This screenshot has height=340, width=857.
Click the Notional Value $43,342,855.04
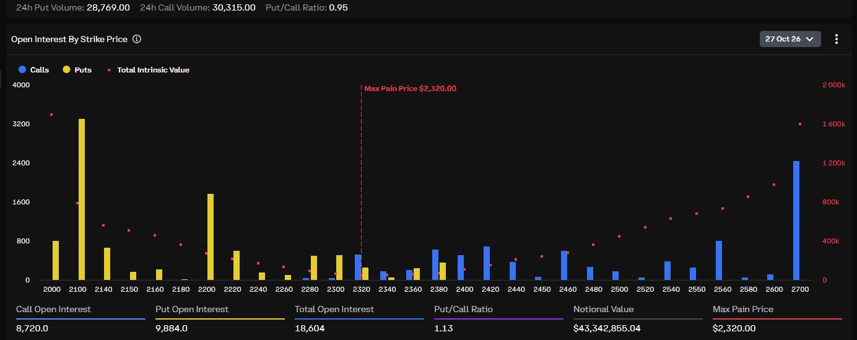(x=607, y=328)
